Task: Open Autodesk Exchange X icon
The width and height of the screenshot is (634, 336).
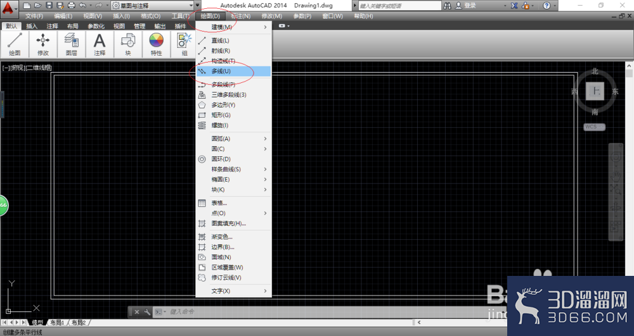Action: coord(514,6)
